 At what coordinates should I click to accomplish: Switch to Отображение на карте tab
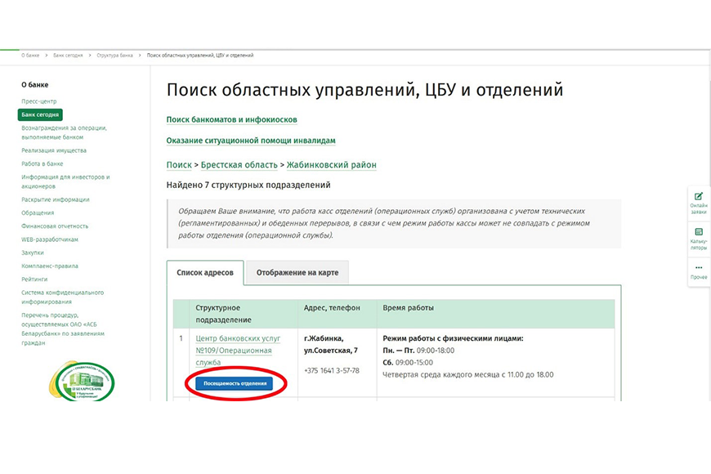pyautogui.click(x=297, y=273)
